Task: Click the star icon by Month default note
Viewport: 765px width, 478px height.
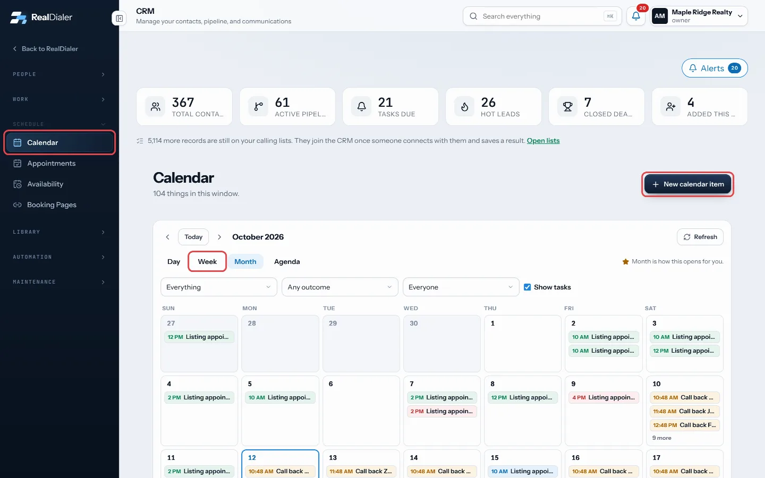Action: [x=626, y=261]
